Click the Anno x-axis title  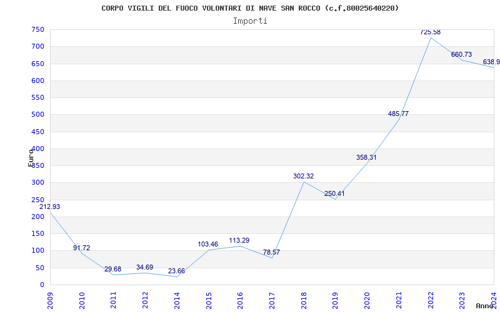pos(485,306)
